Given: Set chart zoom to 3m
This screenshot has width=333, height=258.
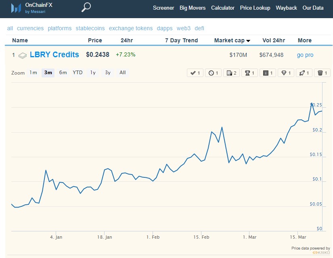Looking at the screenshot, I should 48,73.
